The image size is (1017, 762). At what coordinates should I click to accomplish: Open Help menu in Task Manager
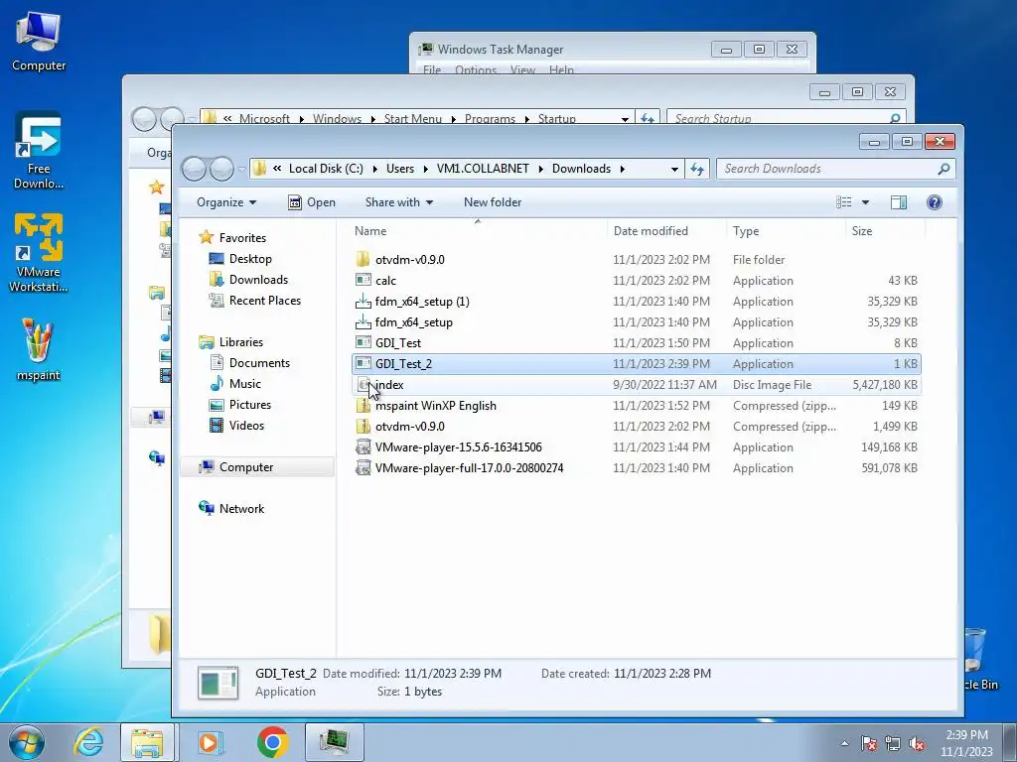coord(561,69)
